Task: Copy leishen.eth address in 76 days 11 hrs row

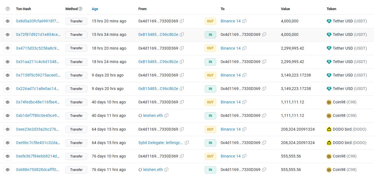Action: coord(167,170)
